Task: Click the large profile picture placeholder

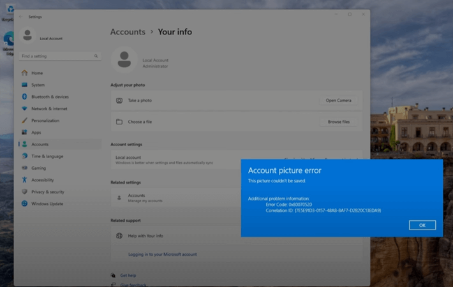Action: click(x=124, y=59)
